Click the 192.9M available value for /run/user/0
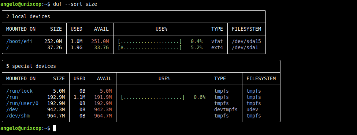357x135 pixels. [x=103, y=104]
